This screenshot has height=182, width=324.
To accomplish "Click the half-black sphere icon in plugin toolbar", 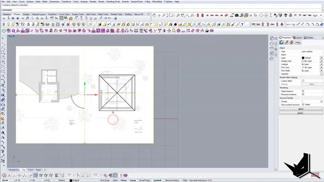I will (207, 30).
